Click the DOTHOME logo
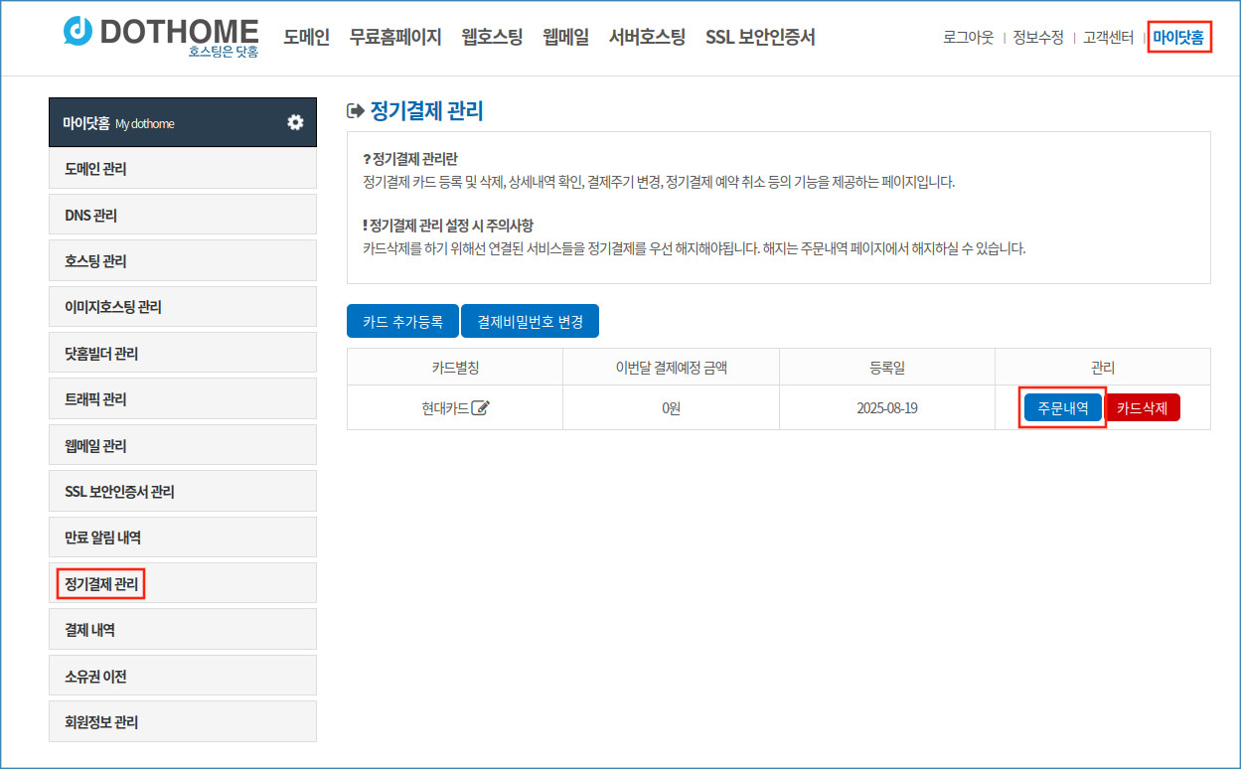Image resolution: width=1241 pixels, height=769 pixels. 161,36
